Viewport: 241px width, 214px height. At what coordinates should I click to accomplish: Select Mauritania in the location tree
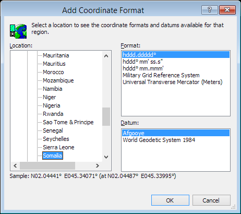(x=56, y=55)
